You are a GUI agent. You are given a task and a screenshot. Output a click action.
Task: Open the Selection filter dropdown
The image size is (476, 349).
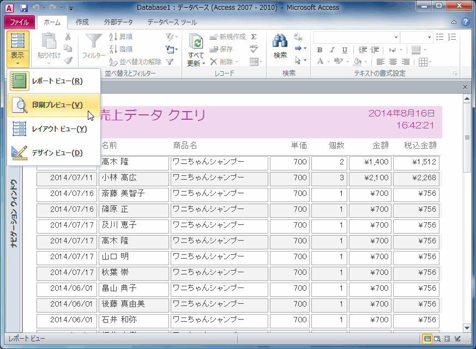[x=172, y=36]
